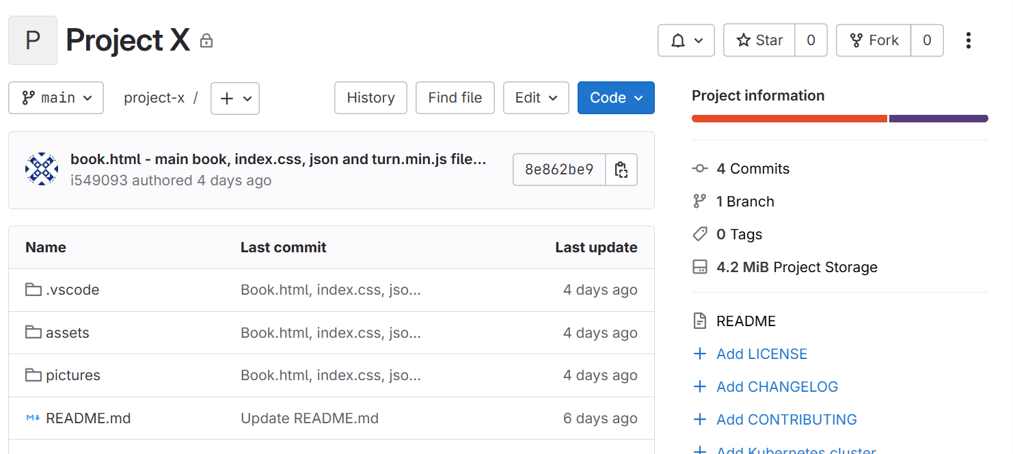This screenshot has width=1013, height=454.
Task: Open the .vscode folder
Action: click(72, 290)
